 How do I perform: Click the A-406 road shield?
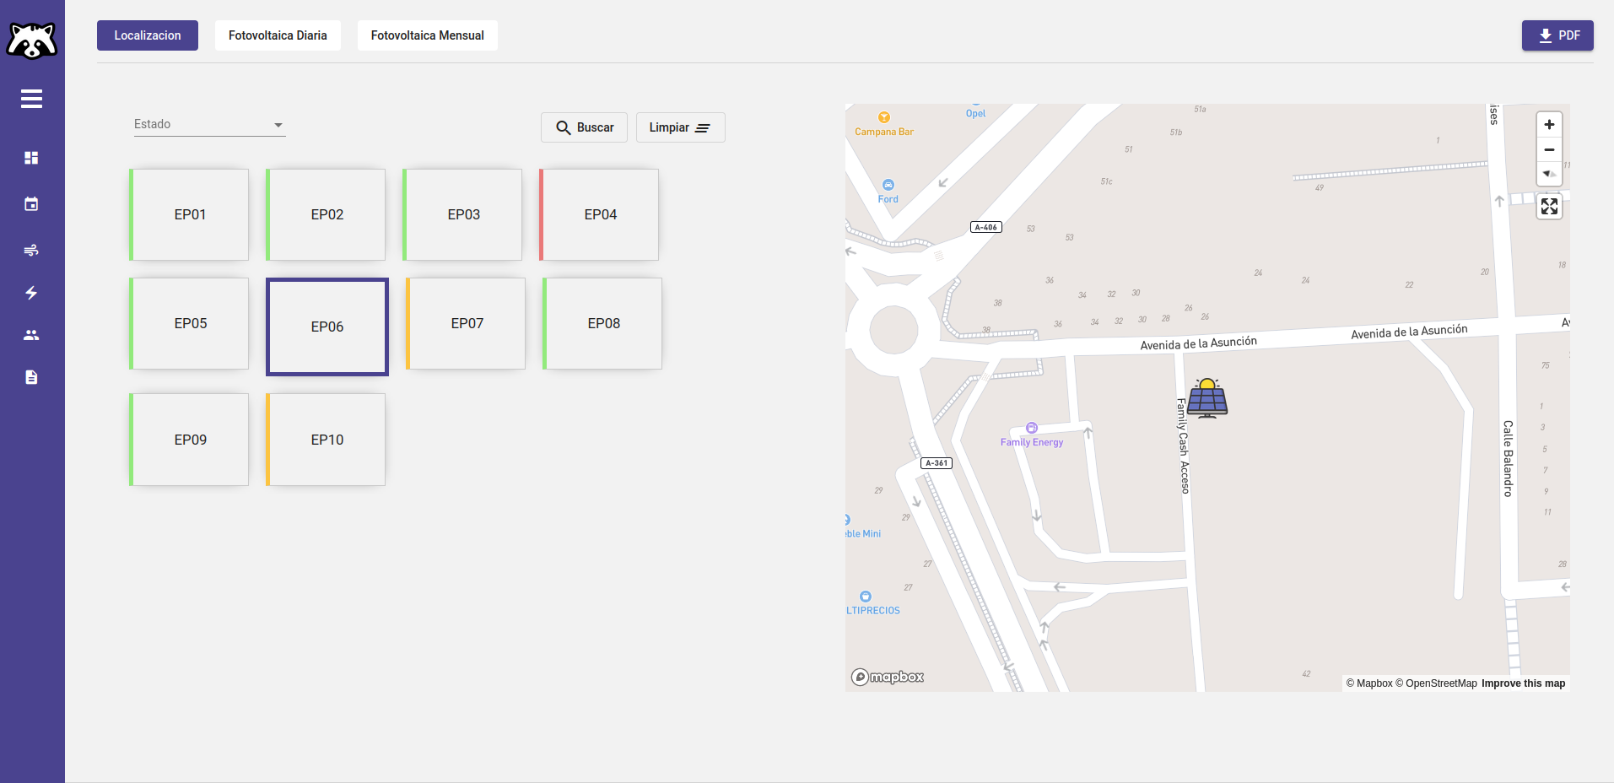click(x=985, y=227)
